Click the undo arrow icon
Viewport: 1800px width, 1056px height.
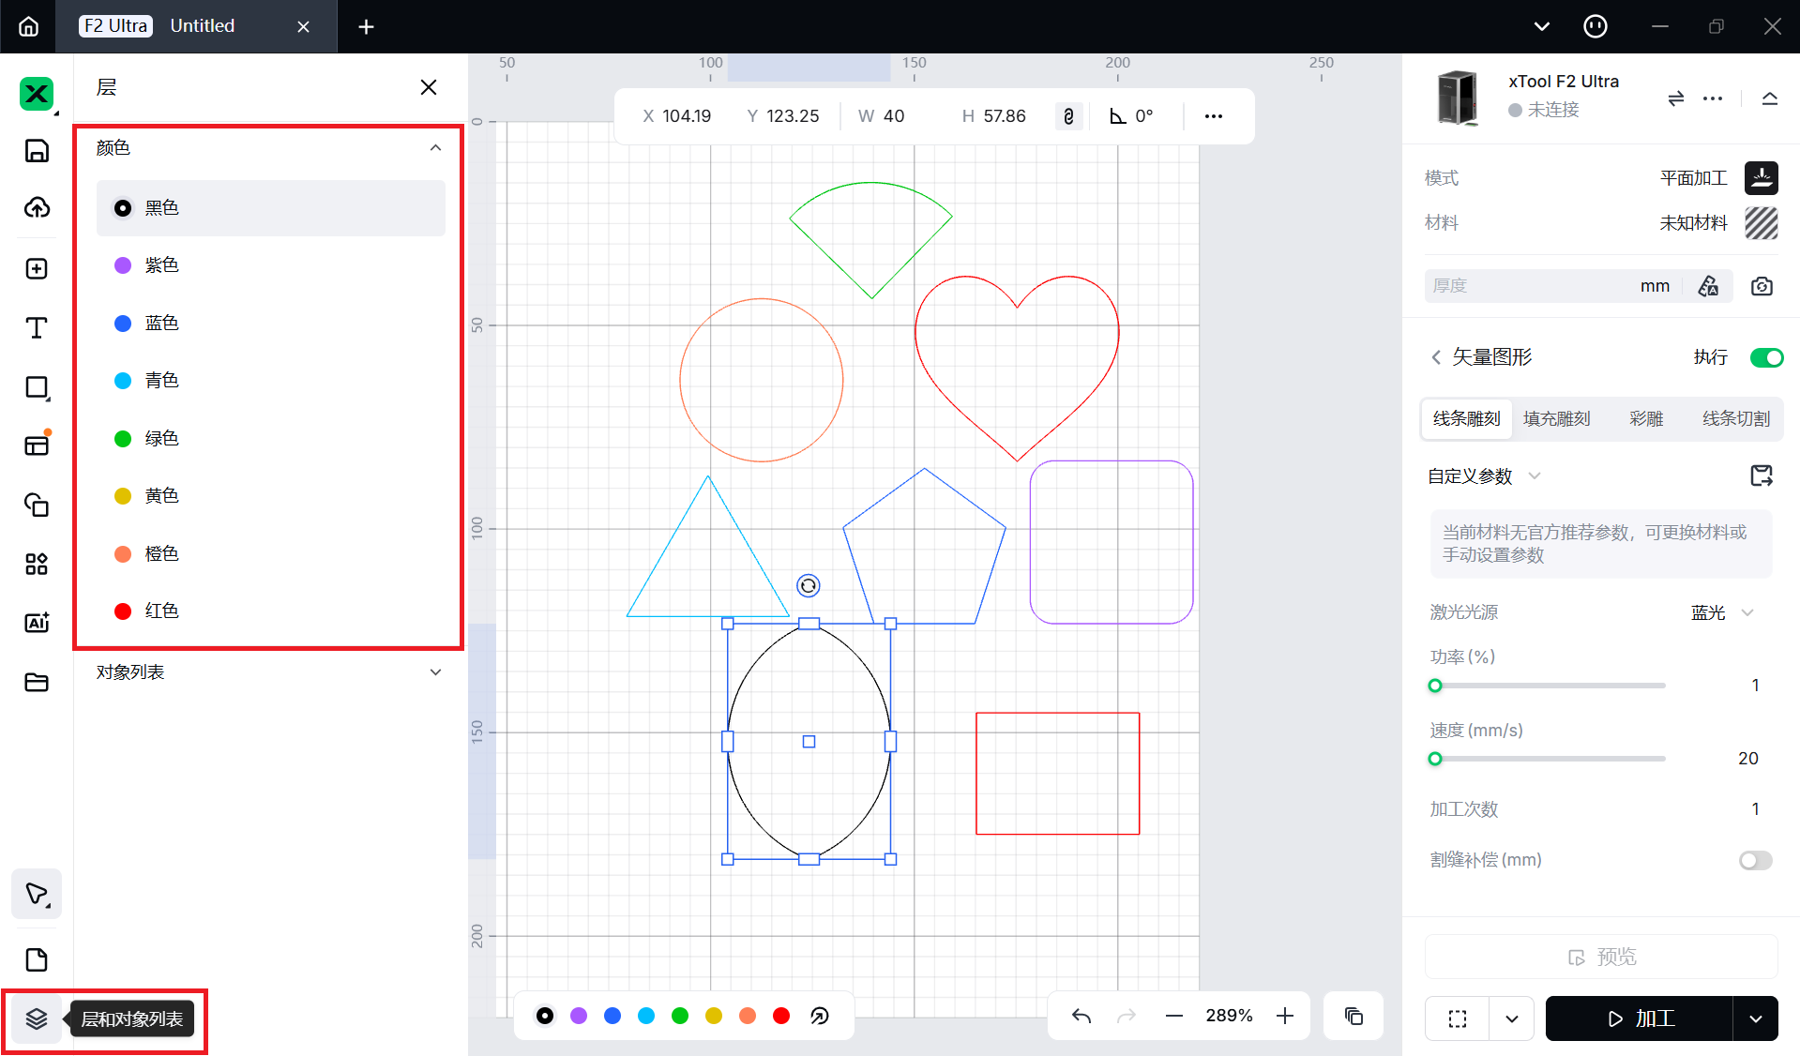click(1082, 1016)
